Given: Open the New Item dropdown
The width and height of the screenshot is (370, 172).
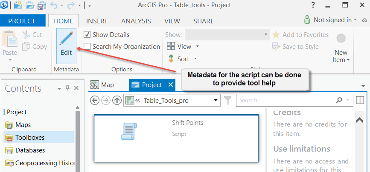Looking at the screenshot, I should point(341,48).
